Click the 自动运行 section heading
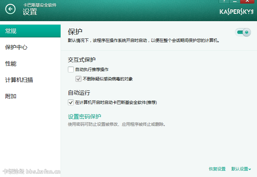This screenshot has width=257, height=177. click(79, 92)
